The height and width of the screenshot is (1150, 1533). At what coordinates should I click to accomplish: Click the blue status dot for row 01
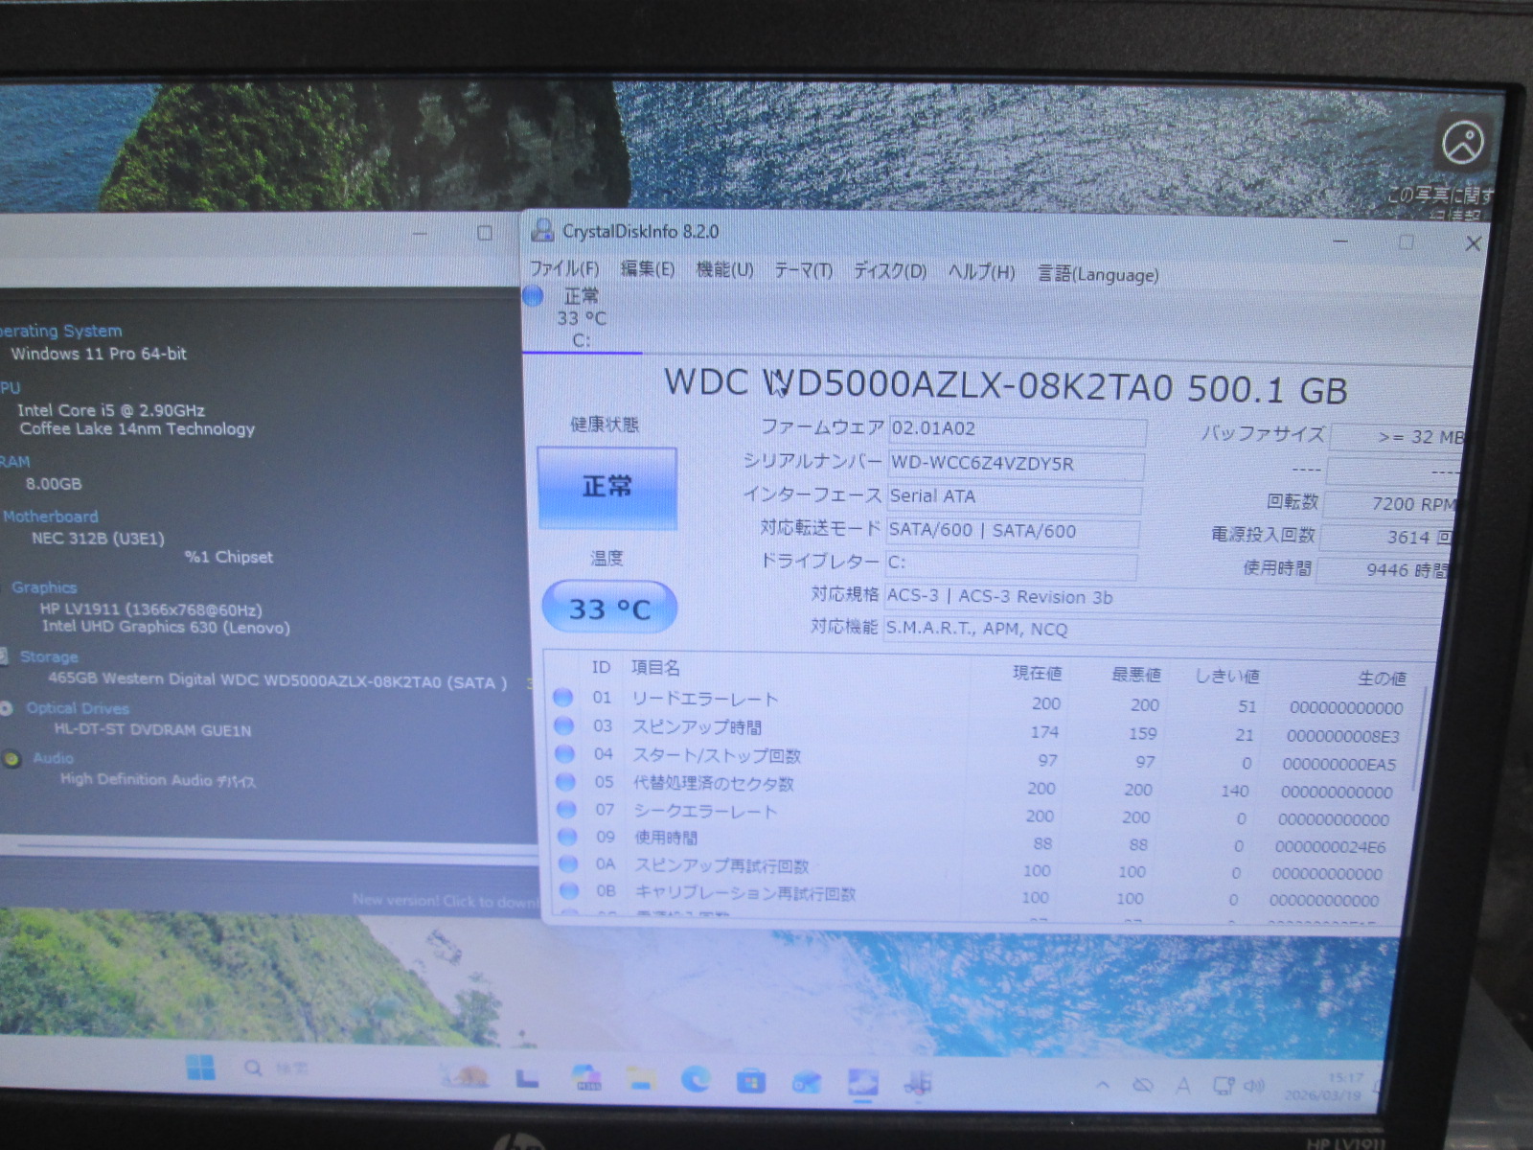coord(563,697)
